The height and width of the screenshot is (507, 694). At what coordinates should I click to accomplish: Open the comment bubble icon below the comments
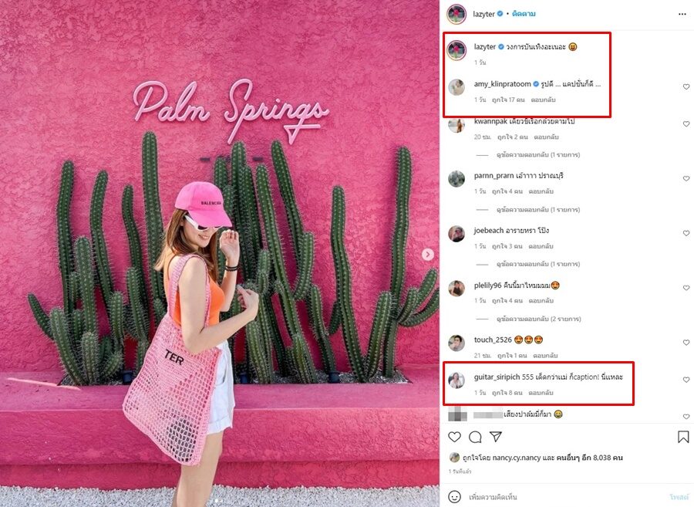475,437
